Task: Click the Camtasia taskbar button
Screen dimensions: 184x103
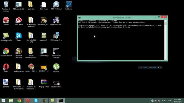Action: [x=53, y=100]
